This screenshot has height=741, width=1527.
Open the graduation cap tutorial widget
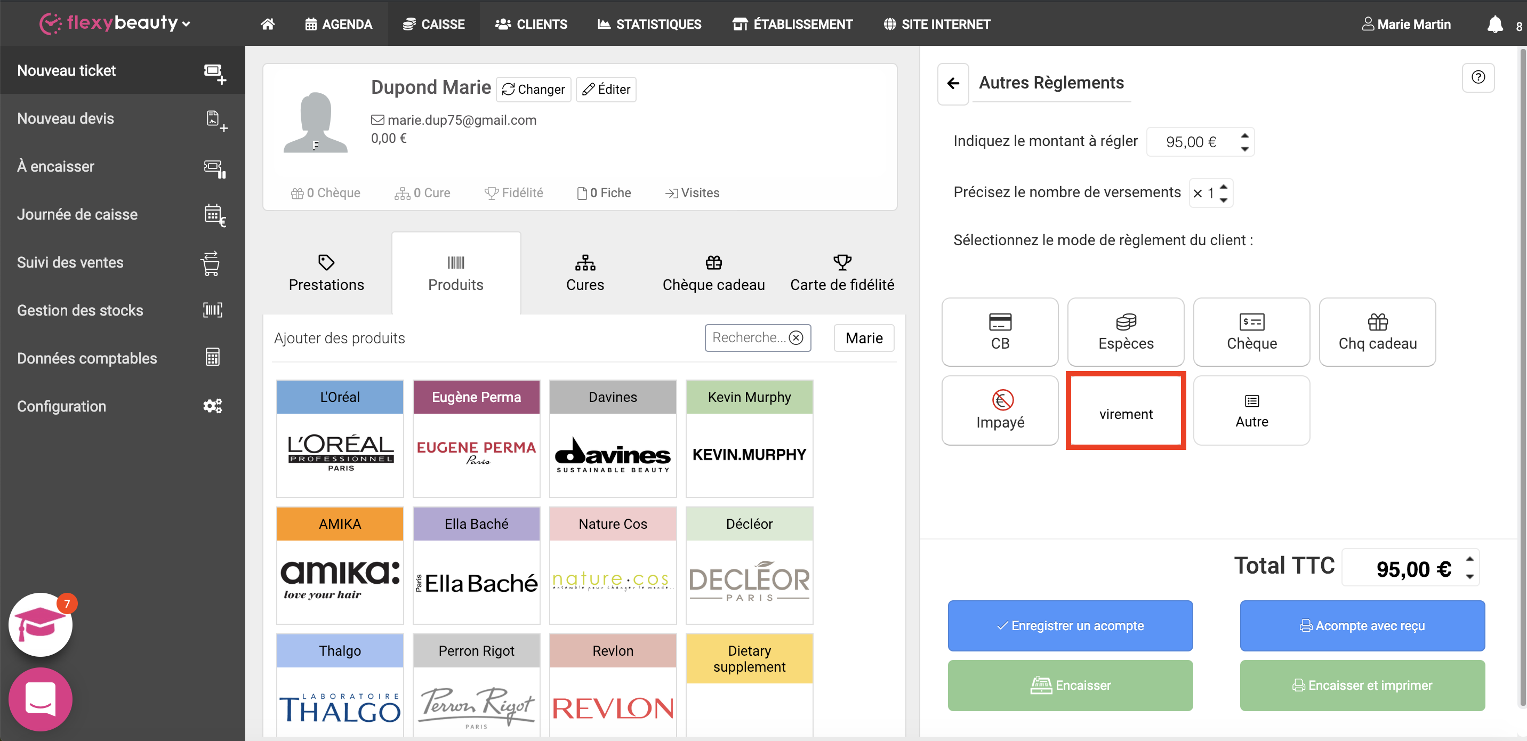41,624
